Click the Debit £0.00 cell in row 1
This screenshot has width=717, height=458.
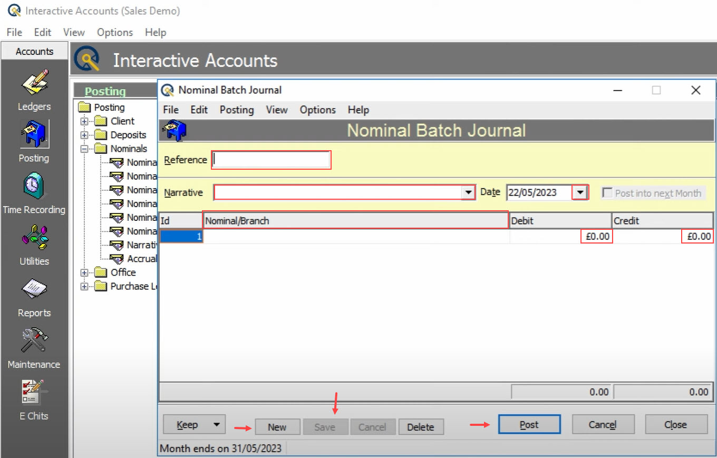561,237
